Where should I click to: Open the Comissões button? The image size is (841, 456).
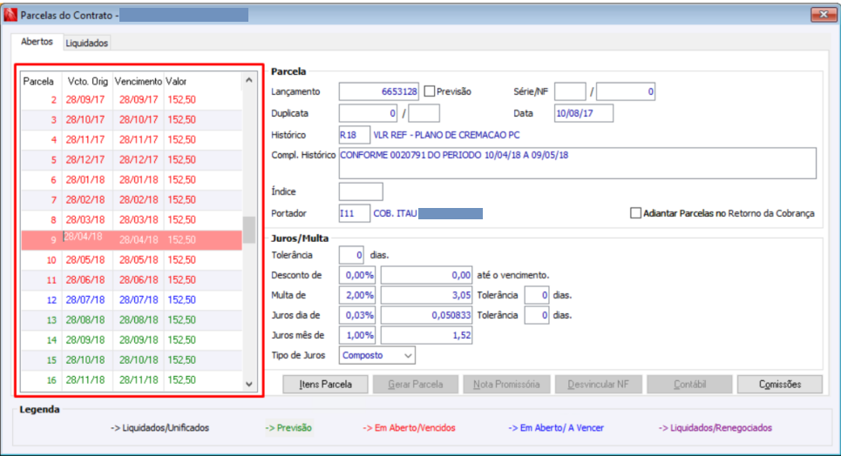pyautogui.click(x=780, y=384)
